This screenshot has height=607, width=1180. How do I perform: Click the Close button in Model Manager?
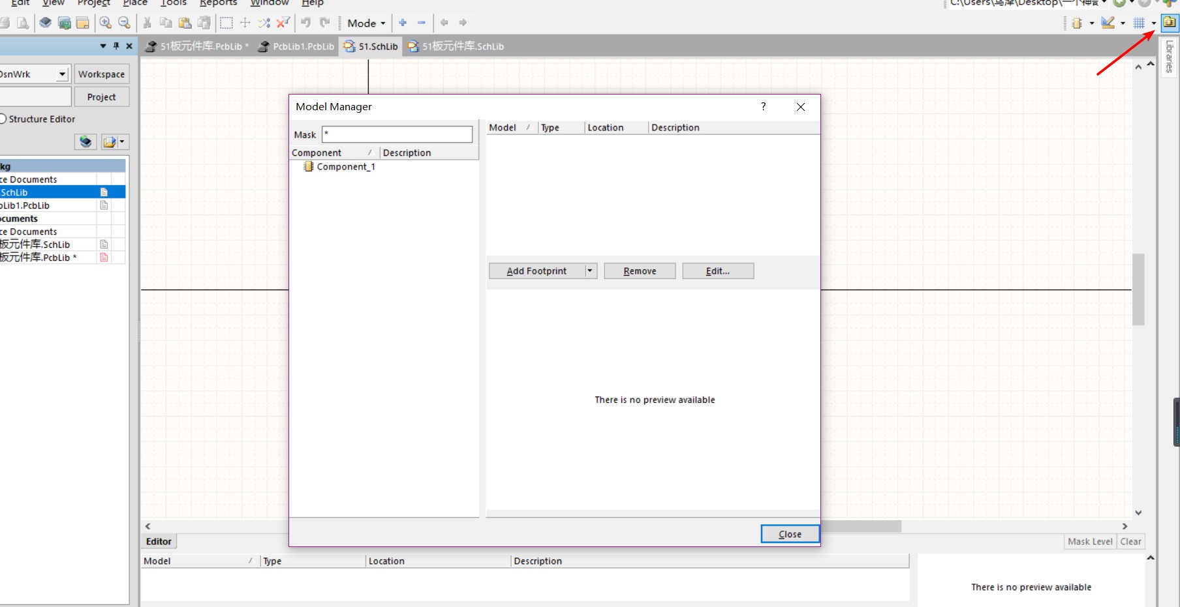790,534
